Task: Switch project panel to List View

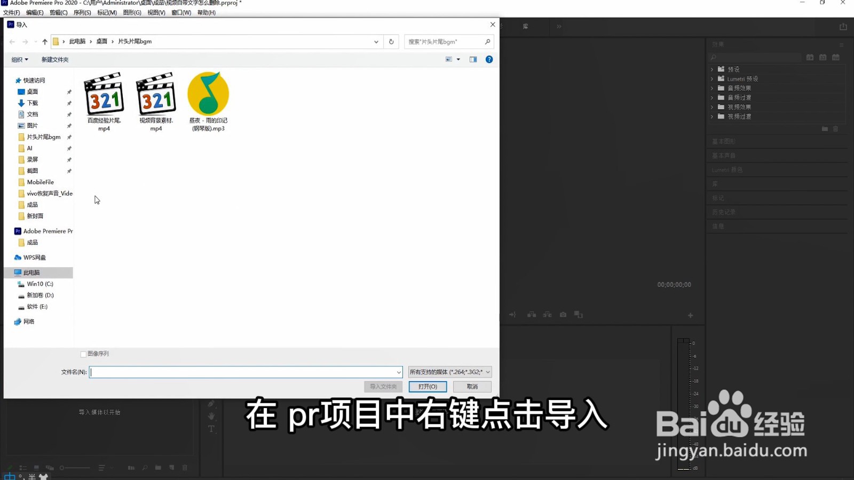Action: pos(22,468)
